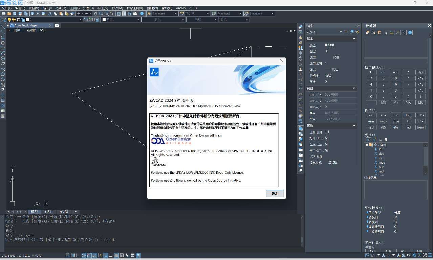This screenshot has width=433, height=260.
Task: Click the calculator variables list scrollbar
Action: 426,159
